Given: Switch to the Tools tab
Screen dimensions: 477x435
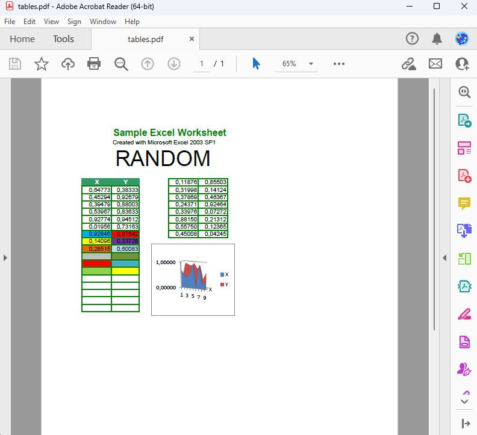Looking at the screenshot, I should [x=63, y=39].
